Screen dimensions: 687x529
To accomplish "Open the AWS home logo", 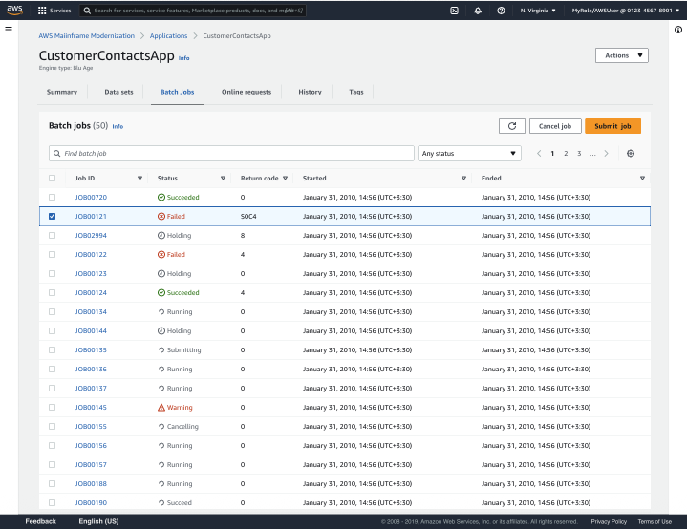I will coord(14,11).
